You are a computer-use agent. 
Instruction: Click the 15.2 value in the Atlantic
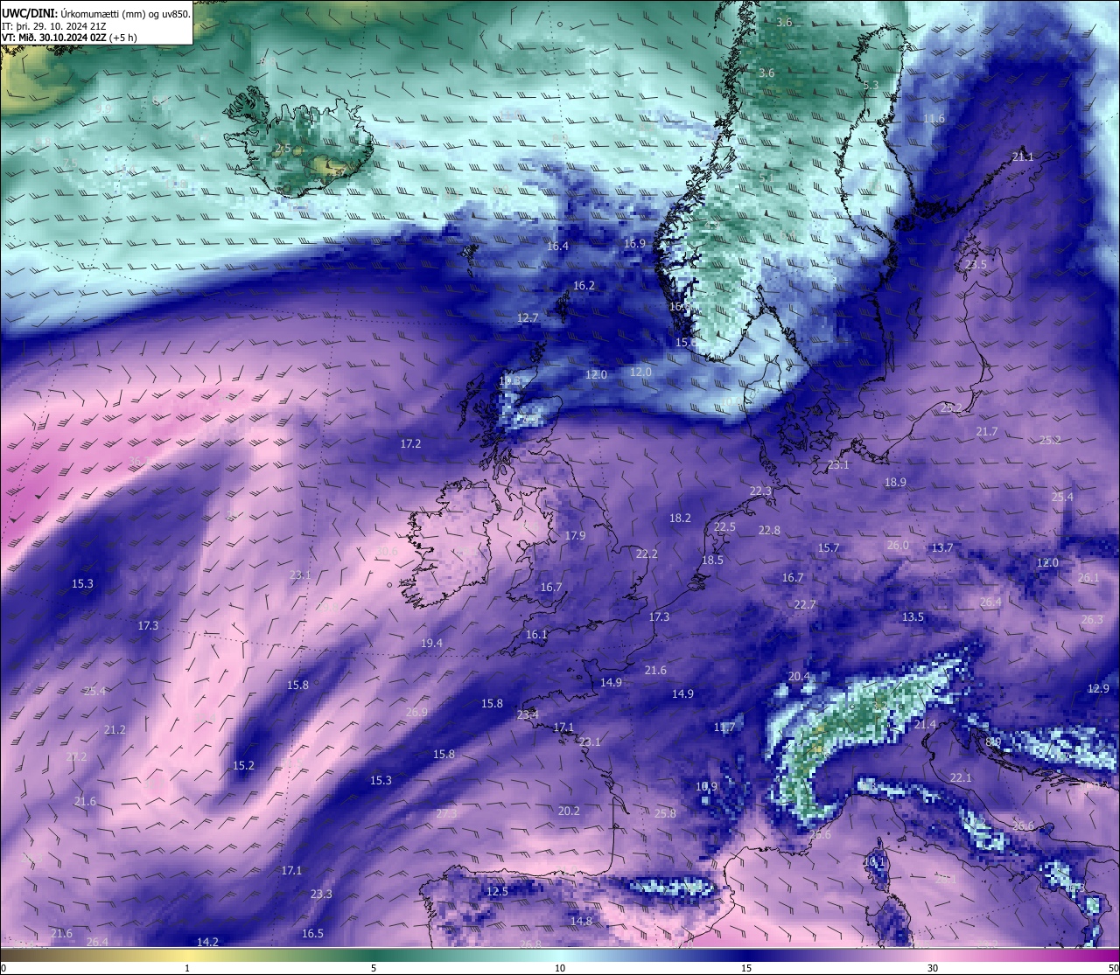(x=243, y=765)
